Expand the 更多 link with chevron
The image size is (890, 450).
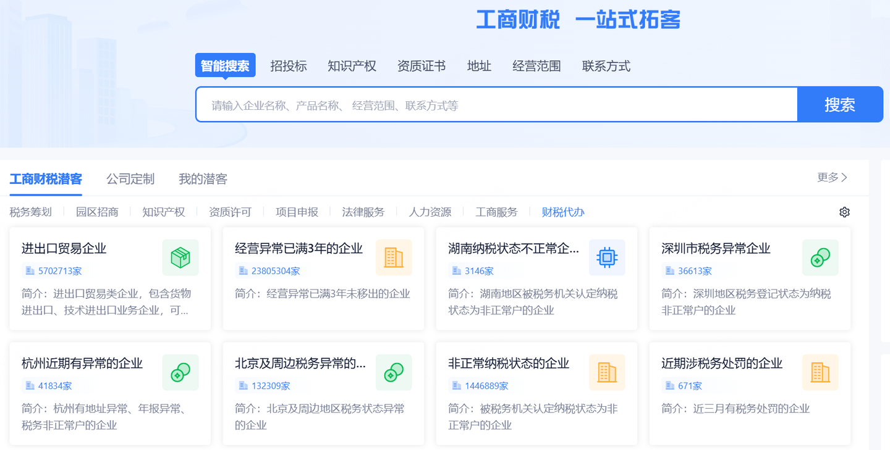(x=832, y=178)
